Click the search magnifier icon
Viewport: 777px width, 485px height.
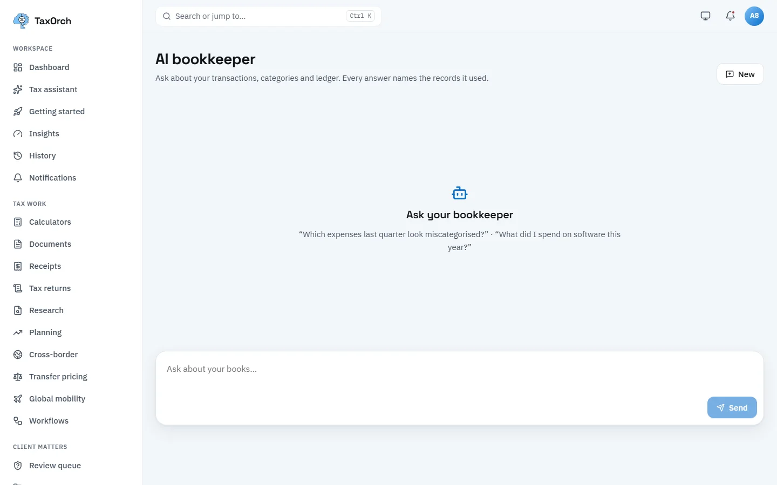pos(167,16)
